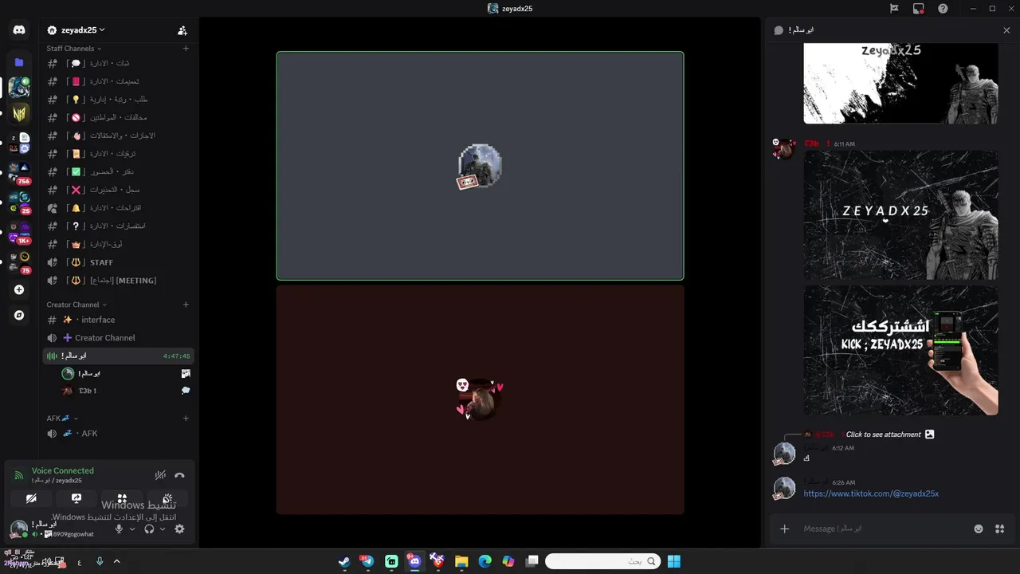Share your screen button
The height and width of the screenshot is (574, 1020).
click(76, 498)
